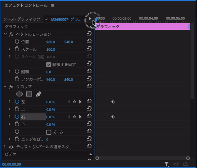
Task: Toggle animation stopwatch for エッジをぼかす
Action: click(17, 139)
